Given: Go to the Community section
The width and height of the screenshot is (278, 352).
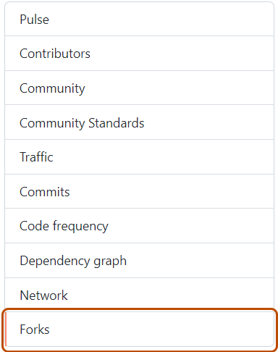Looking at the screenshot, I should pos(139,88).
